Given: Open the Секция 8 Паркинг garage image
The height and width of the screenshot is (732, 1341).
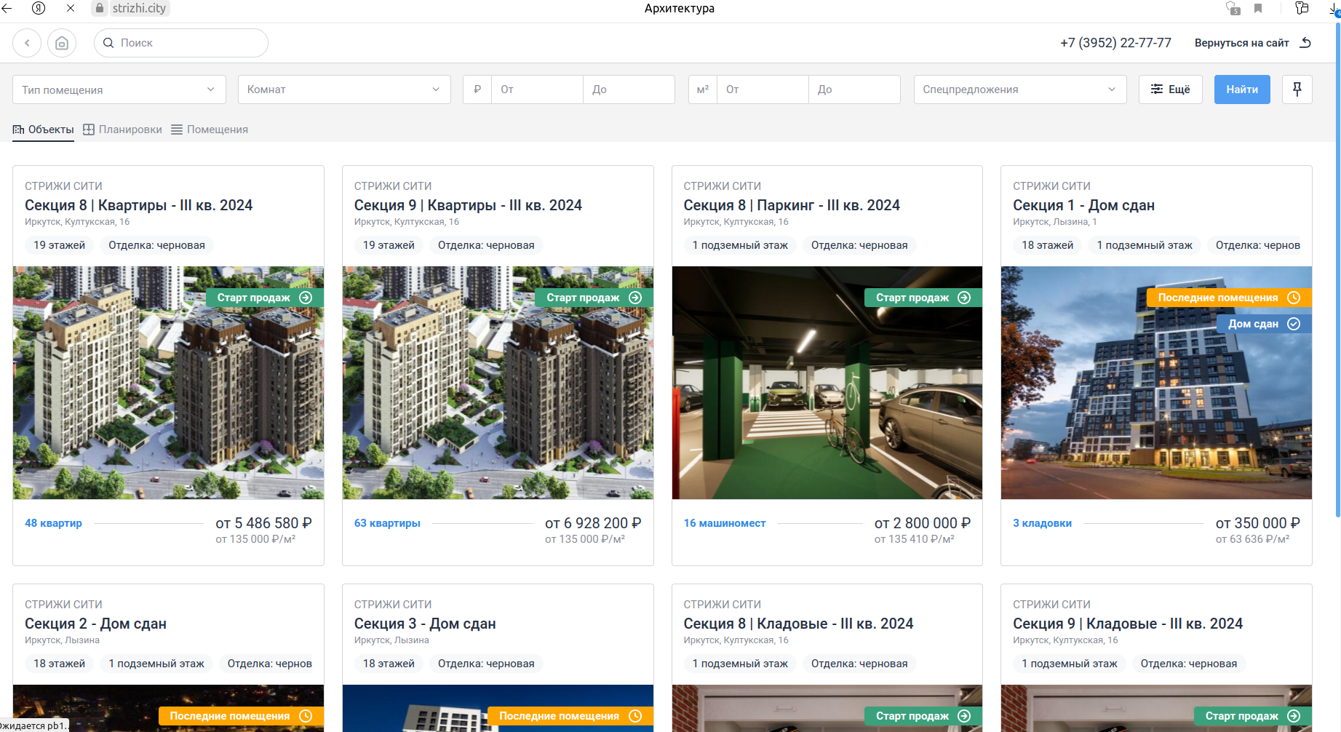Looking at the screenshot, I should [827, 383].
